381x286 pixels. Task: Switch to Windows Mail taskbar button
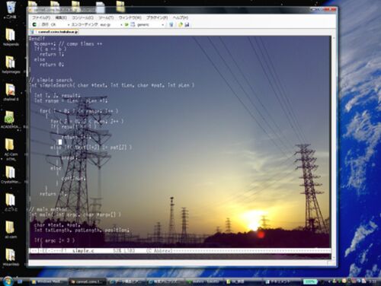tap(48, 281)
